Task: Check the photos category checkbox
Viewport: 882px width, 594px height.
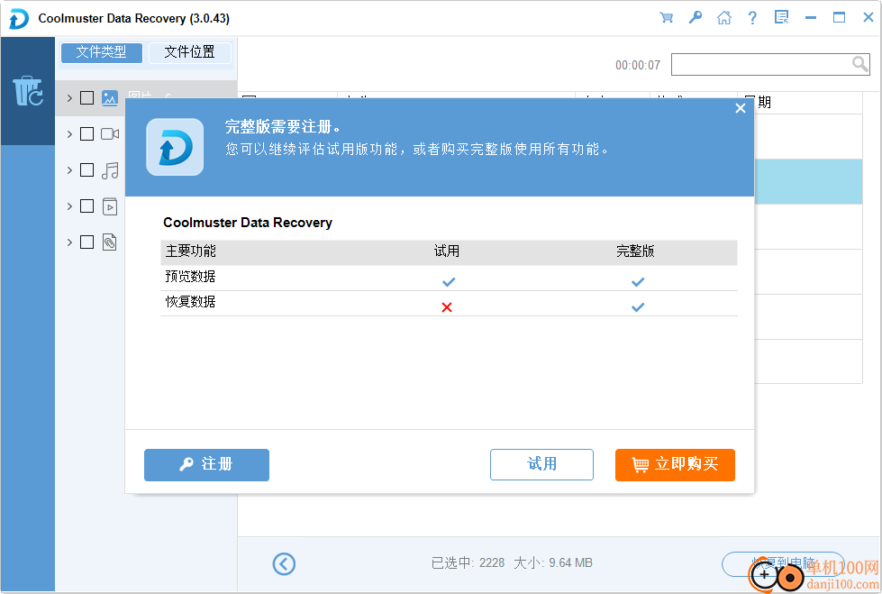Action: (x=86, y=98)
